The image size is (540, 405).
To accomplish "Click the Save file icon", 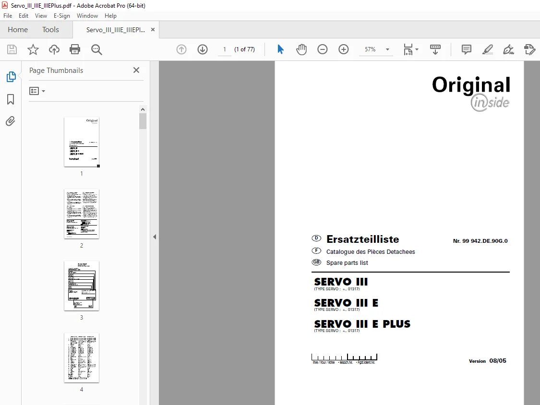I will 12,49.
